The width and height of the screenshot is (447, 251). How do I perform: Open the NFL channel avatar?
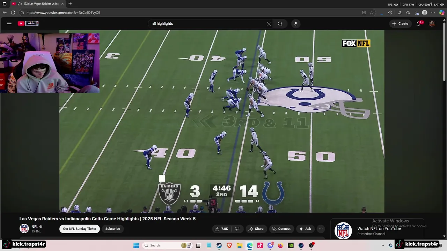click(24, 229)
